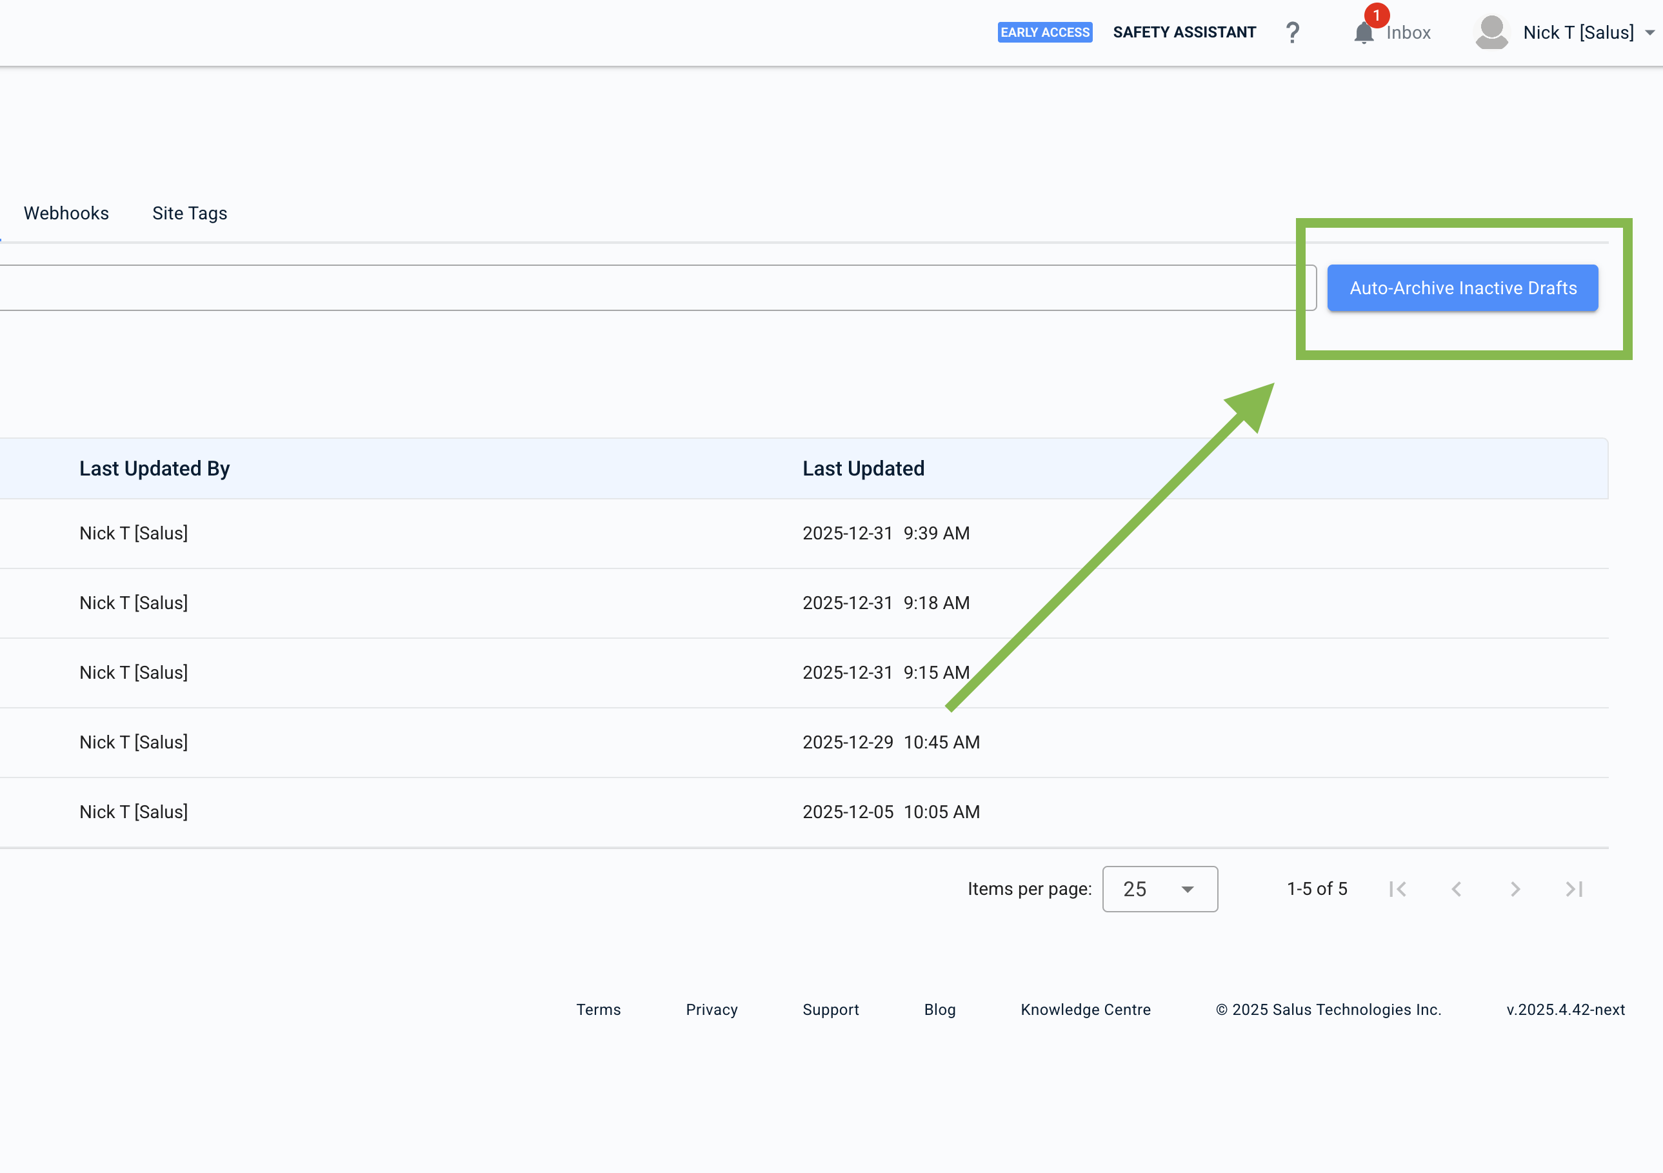The height and width of the screenshot is (1173, 1663).
Task: Click the search input field
Action: click(652, 288)
